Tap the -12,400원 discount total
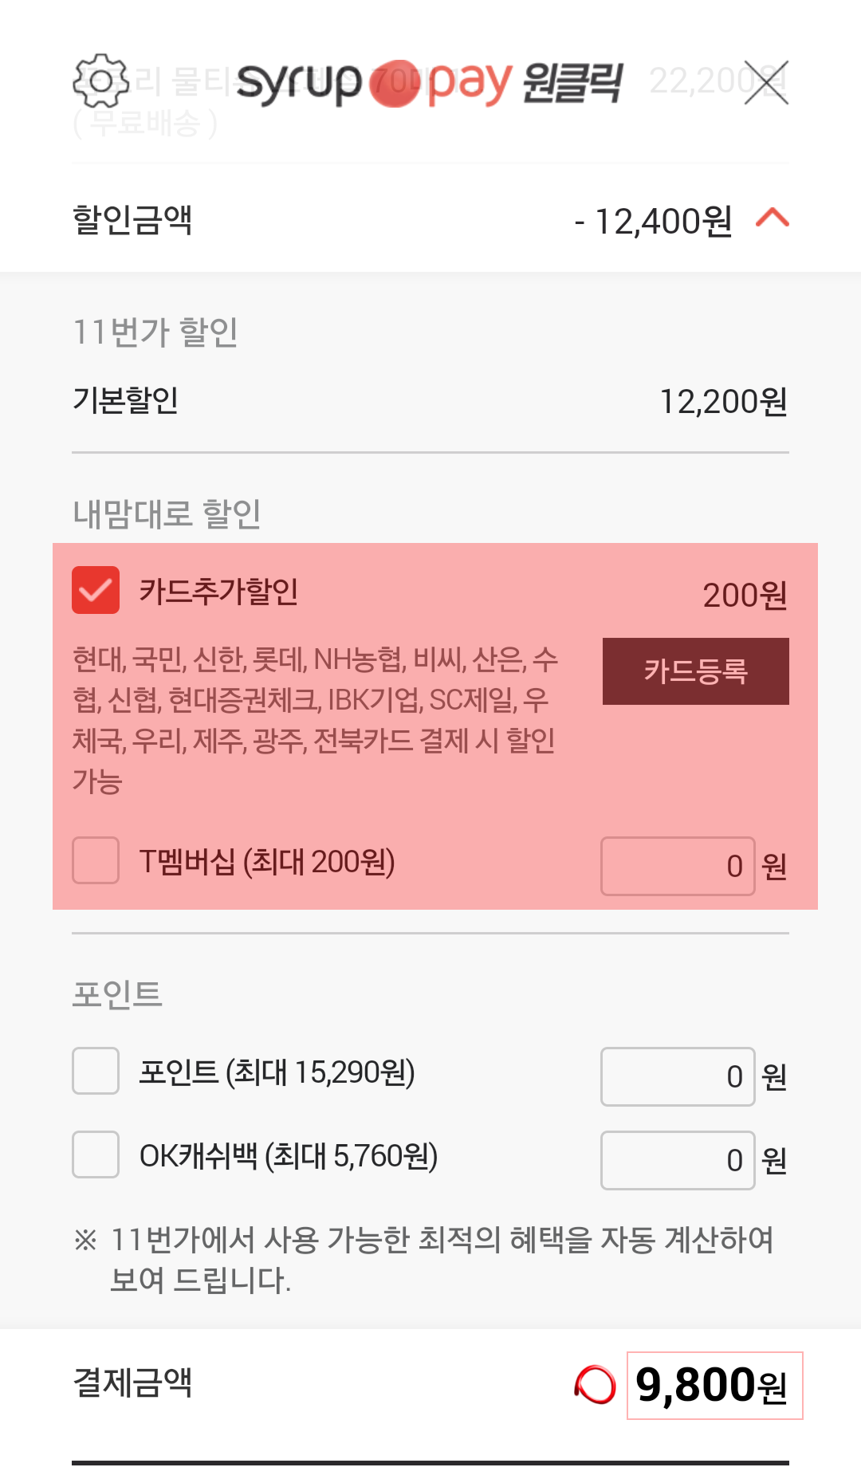Screen dimensions: 861x1471 653,221
